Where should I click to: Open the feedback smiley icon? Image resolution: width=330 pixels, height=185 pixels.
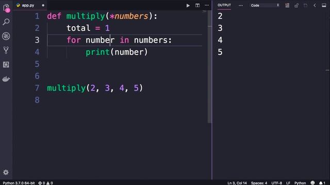(312, 183)
